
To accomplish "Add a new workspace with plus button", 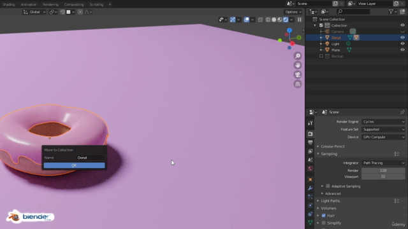I will (110, 4).
